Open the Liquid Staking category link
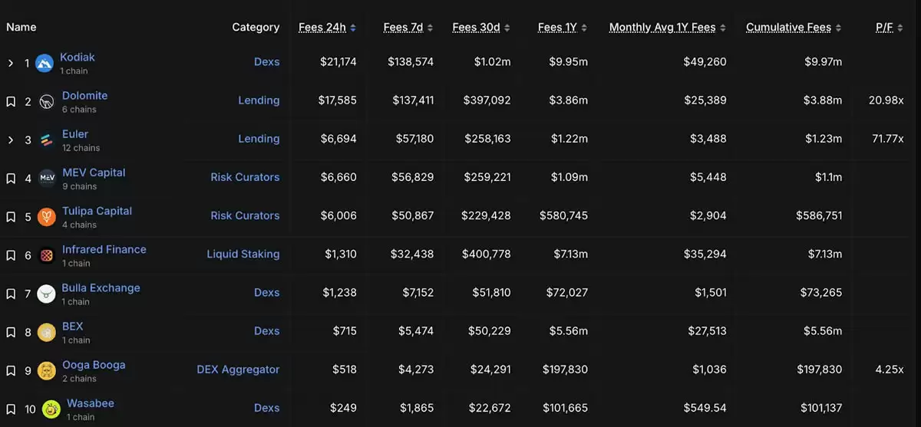 [243, 254]
